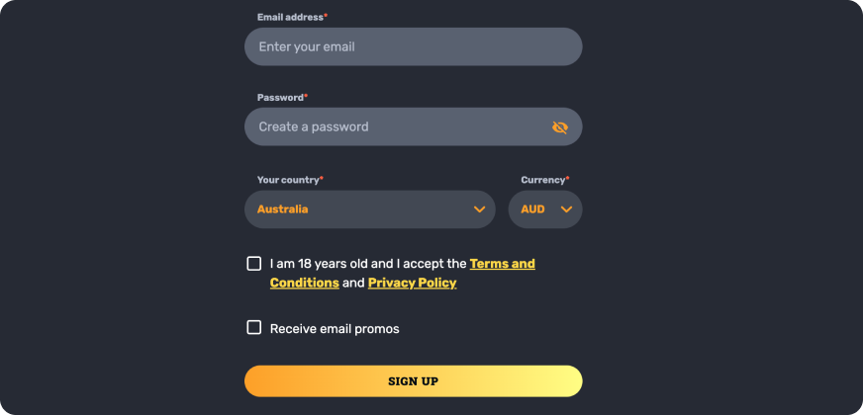863x415 pixels.
Task: Click the Currency label
Action: (x=542, y=180)
